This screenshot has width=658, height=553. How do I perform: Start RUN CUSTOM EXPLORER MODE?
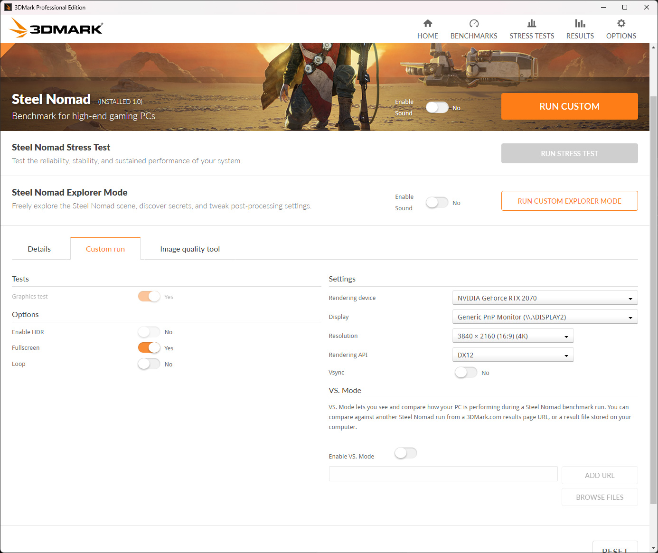pos(570,201)
